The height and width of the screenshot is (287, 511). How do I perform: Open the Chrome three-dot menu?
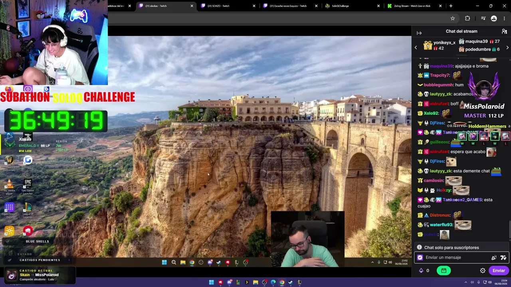504,18
